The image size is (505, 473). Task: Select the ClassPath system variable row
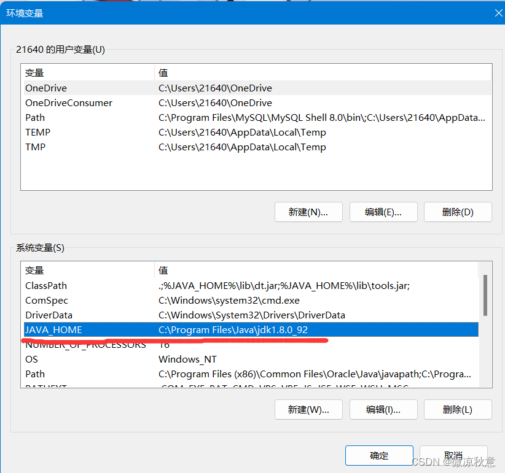[x=251, y=285]
